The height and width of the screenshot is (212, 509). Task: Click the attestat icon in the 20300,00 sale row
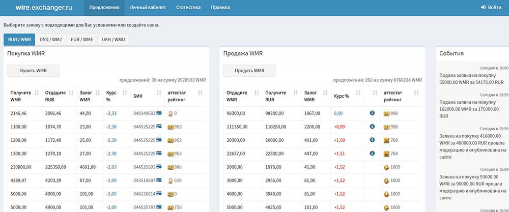(x=386, y=140)
